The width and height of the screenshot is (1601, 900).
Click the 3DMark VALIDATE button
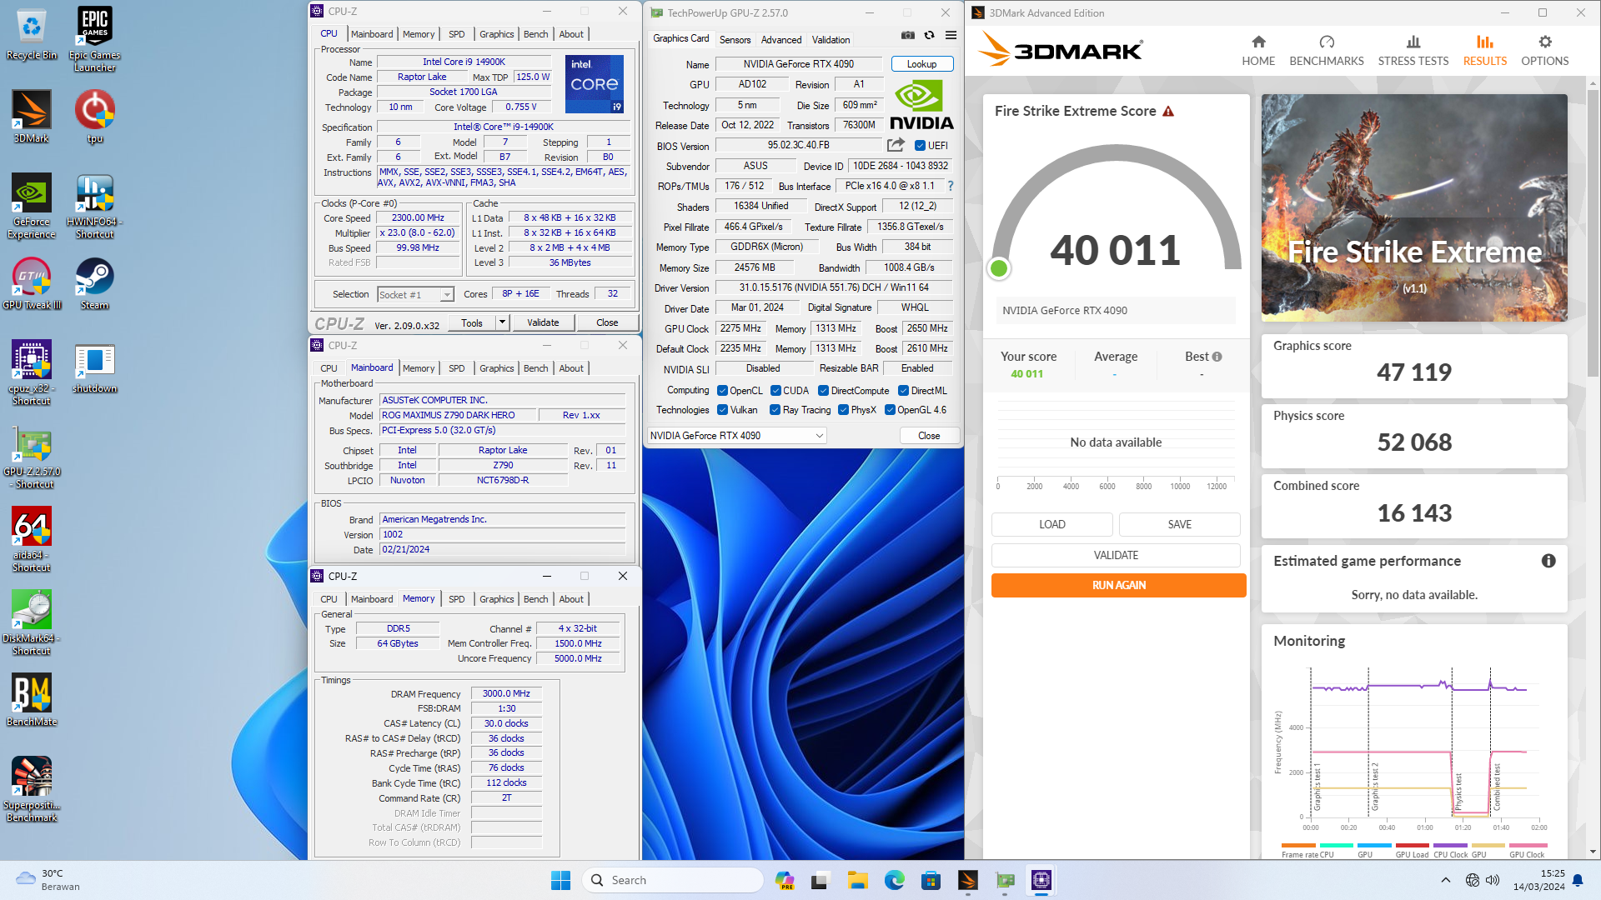click(1116, 555)
